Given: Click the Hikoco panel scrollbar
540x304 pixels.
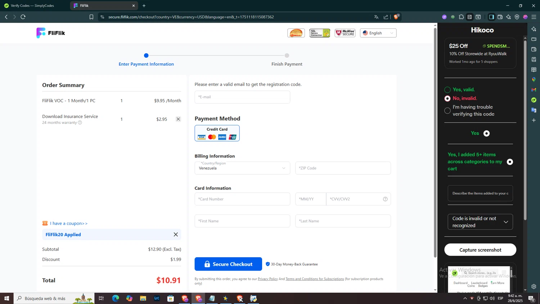Looking at the screenshot, I should [x=525, y=130].
